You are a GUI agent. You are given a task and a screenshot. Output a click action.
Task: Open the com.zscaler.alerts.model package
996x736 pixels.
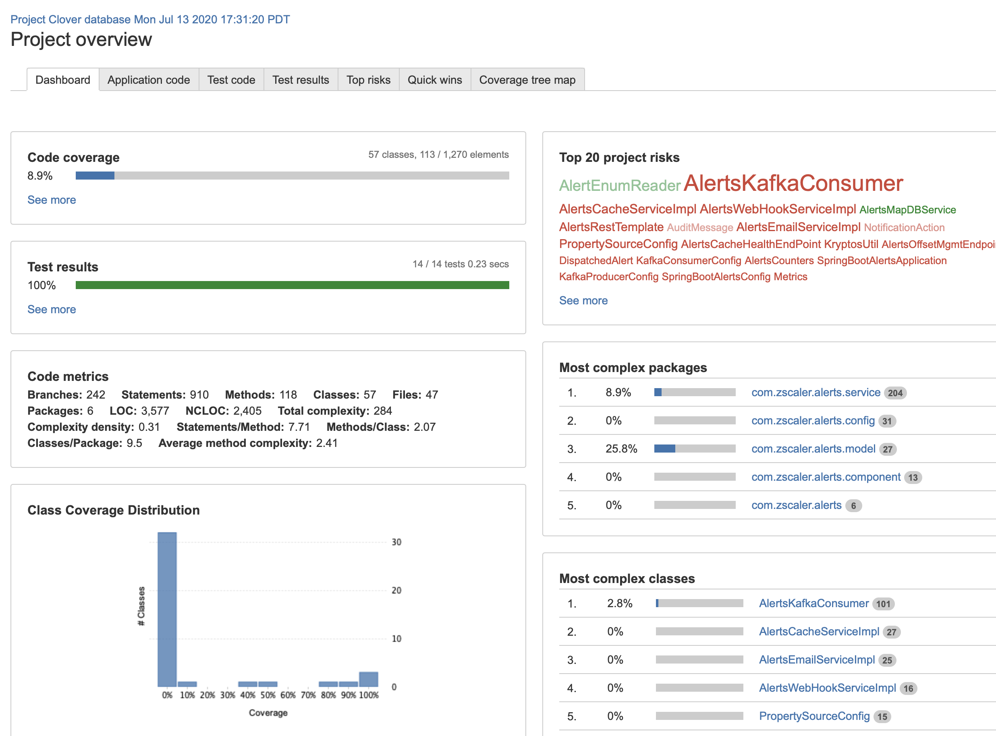point(813,449)
